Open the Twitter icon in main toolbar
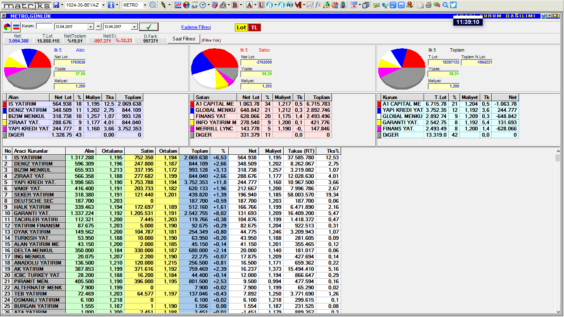 point(453,5)
